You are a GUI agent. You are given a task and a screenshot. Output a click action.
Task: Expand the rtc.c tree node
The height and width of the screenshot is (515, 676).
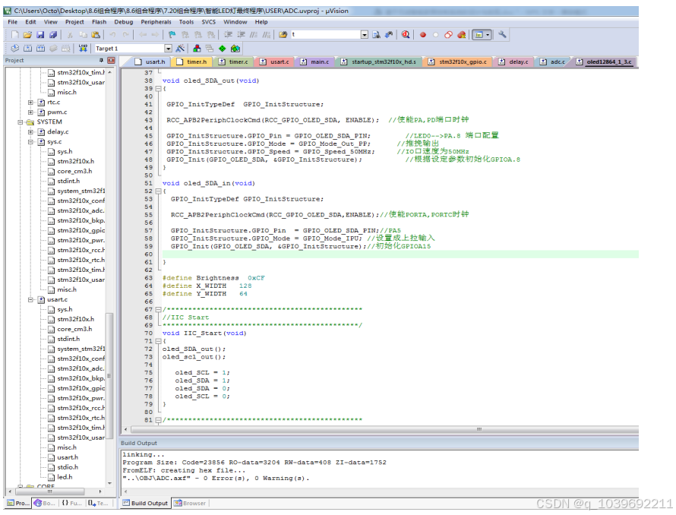pos(30,103)
